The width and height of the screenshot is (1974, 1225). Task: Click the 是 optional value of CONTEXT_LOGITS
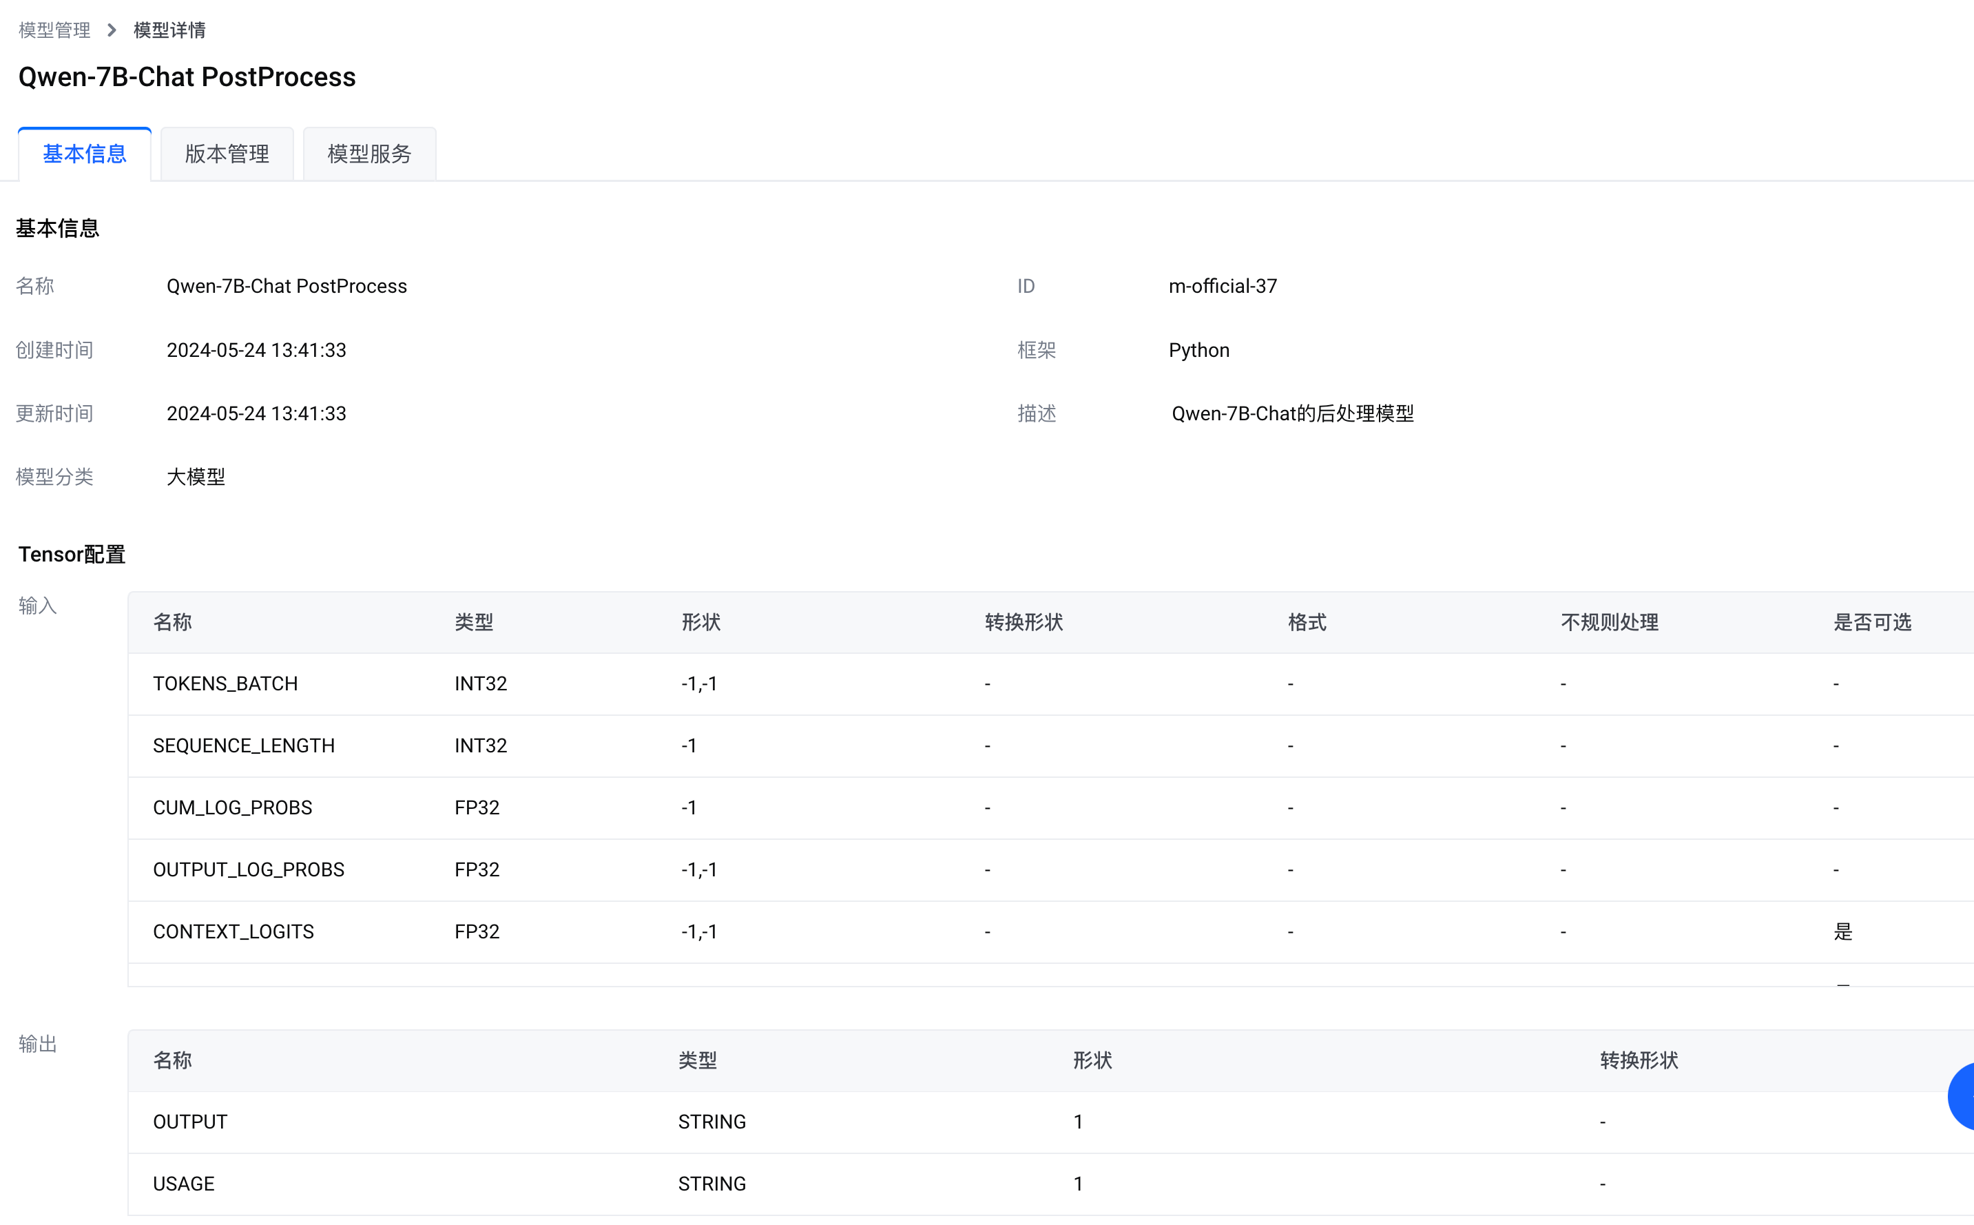pos(1843,931)
